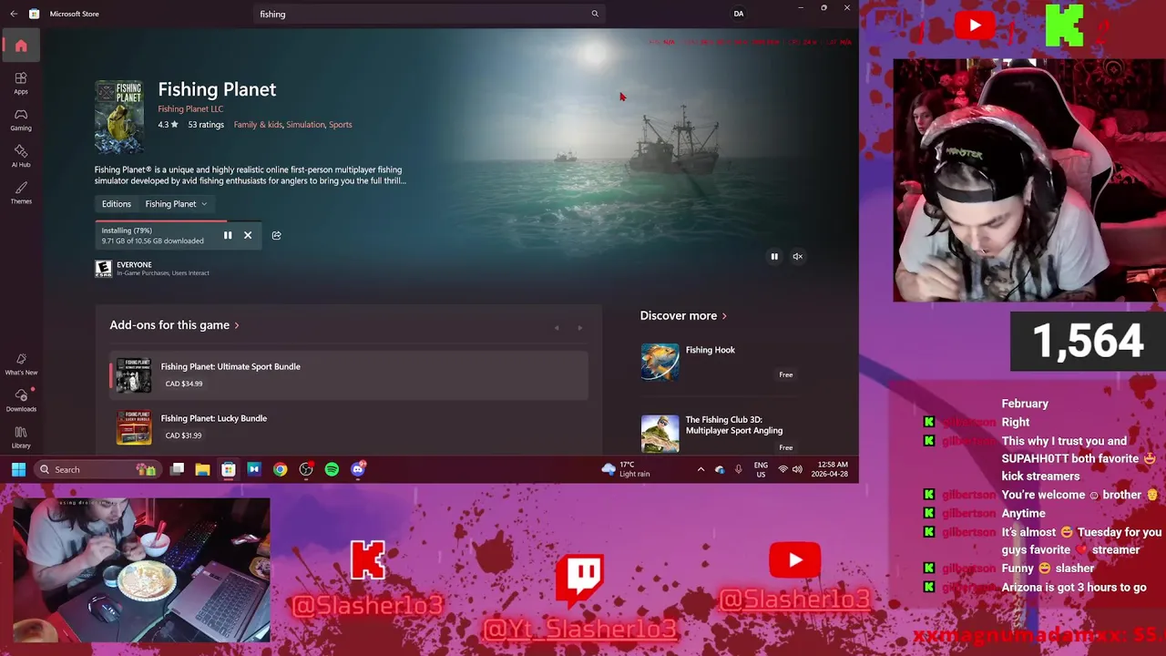Open AI Hub in the sidebar
1166x656 pixels.
21,155
